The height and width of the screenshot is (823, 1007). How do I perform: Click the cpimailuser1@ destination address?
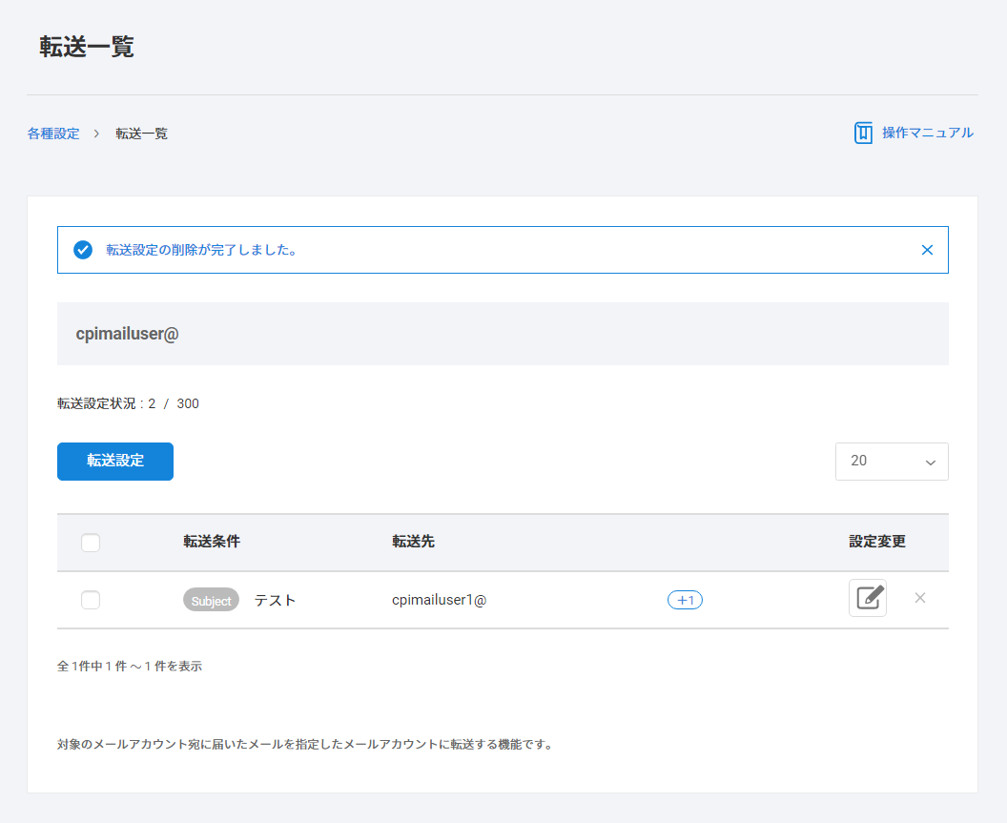pyautogui.click(x=439, y=600)
